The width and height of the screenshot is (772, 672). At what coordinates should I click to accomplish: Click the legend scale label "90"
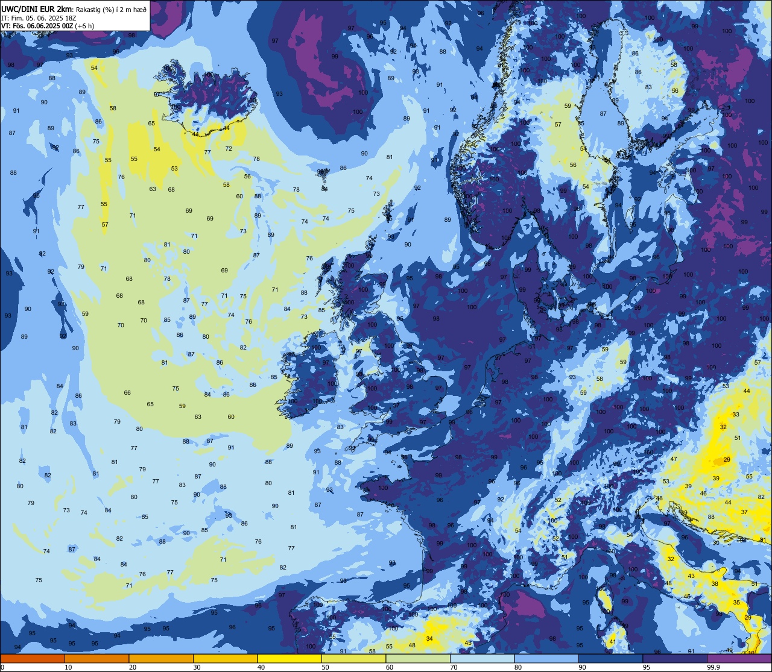pos(582,667)
